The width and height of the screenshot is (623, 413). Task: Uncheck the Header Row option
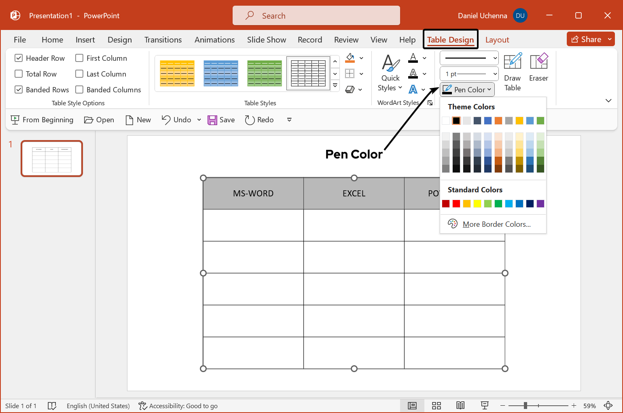[19, 58]
